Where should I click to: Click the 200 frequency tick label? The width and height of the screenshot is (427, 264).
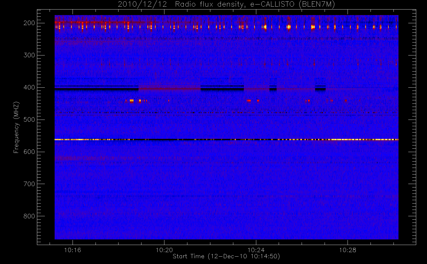[29, 23]
